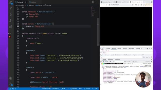Show more DevTools tabs chevron

point(142,48)
